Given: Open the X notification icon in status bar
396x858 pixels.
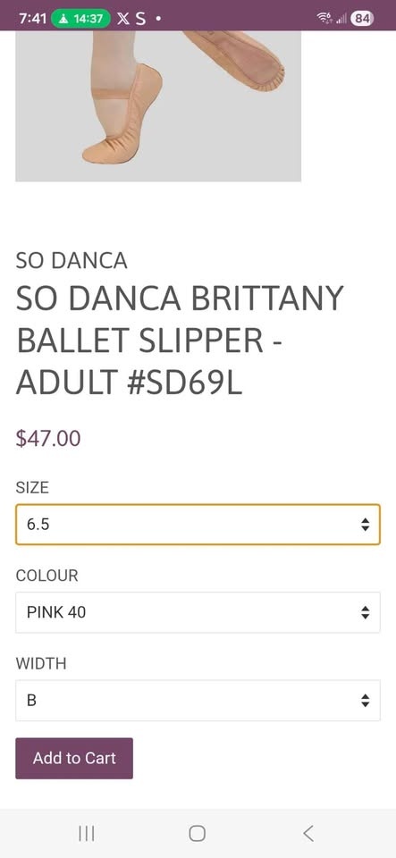Looking at the screenshot, I should (123, 19).
